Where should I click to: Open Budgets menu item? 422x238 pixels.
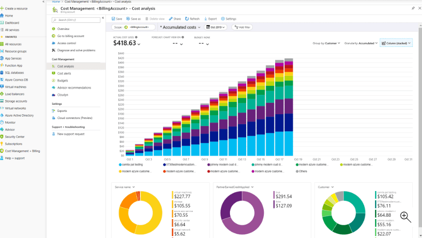click(x=62, y=81)
